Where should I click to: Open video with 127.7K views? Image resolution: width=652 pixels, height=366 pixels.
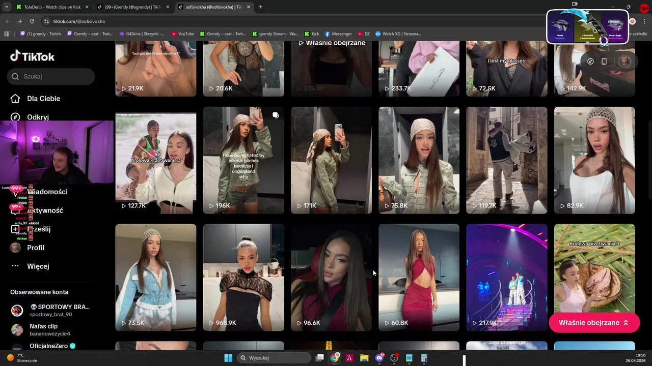[x=156, y=160]
